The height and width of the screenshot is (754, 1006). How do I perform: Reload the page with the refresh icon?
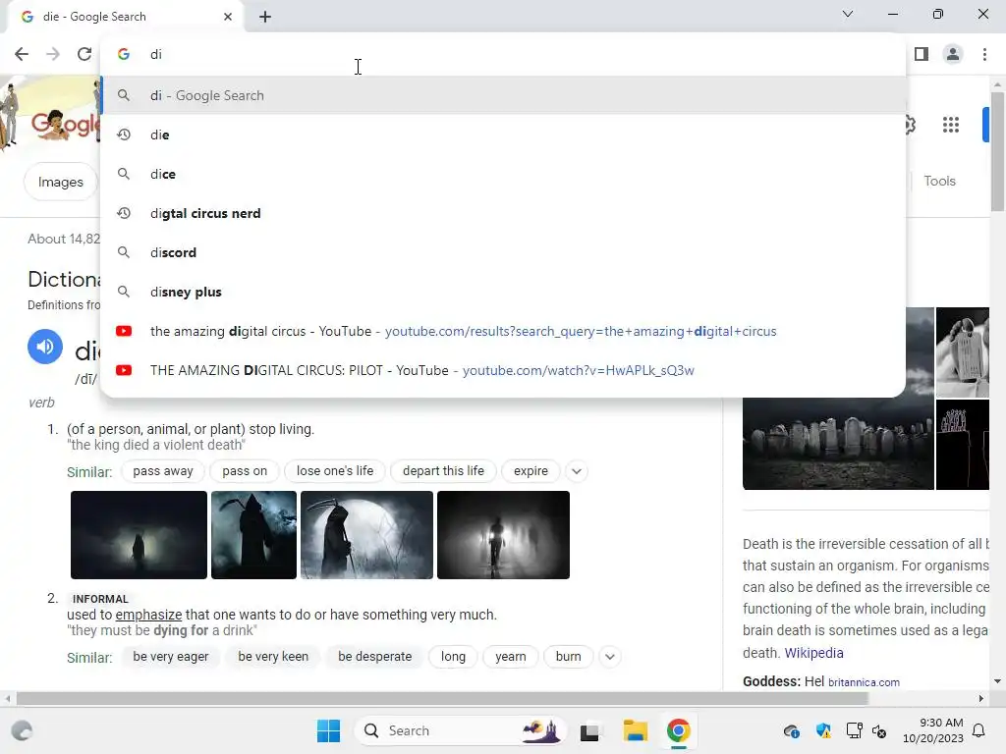[84, 54]
